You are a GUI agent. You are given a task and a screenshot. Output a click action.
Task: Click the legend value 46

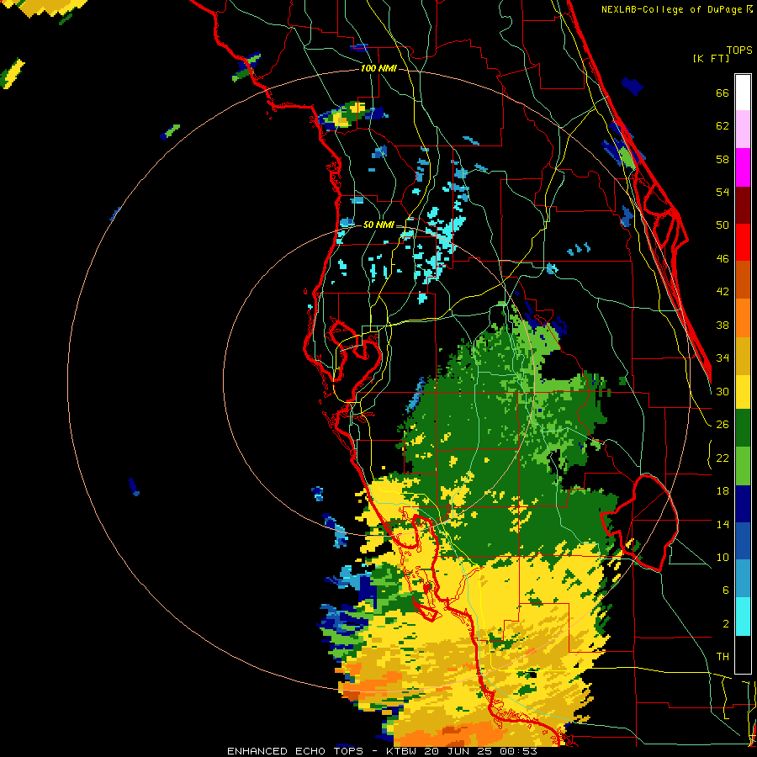[723, 259]
